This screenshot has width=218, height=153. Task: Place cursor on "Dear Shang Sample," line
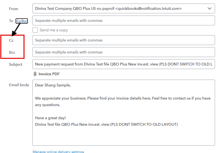click(53, 85)
